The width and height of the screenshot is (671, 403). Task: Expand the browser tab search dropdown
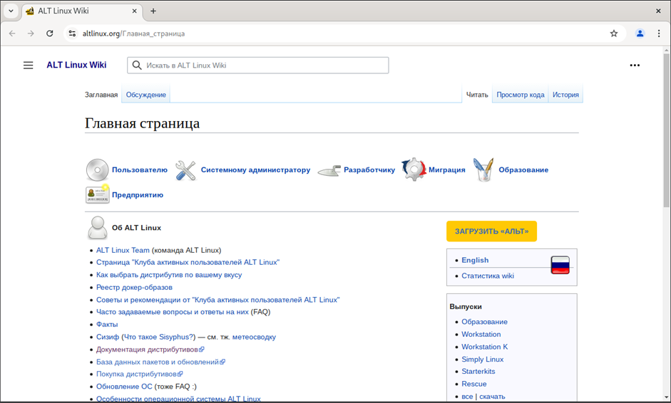point(11,11)
